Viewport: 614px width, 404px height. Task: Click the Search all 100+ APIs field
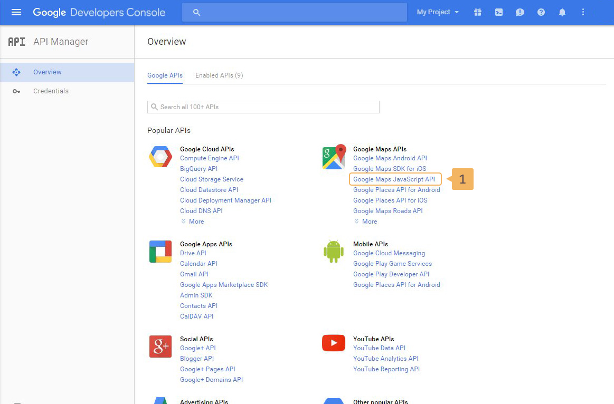point(263,107)
